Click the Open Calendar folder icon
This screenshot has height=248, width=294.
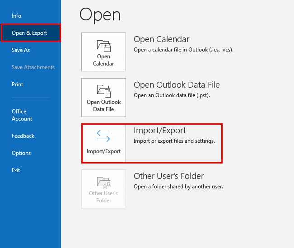point(104,46)
